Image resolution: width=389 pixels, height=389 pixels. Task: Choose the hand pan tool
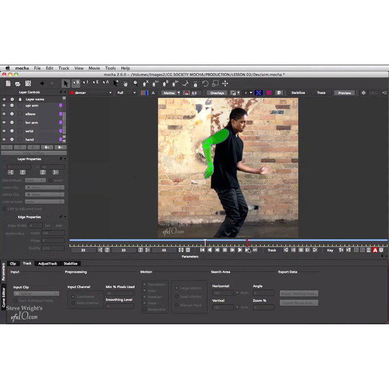point(125,83)
